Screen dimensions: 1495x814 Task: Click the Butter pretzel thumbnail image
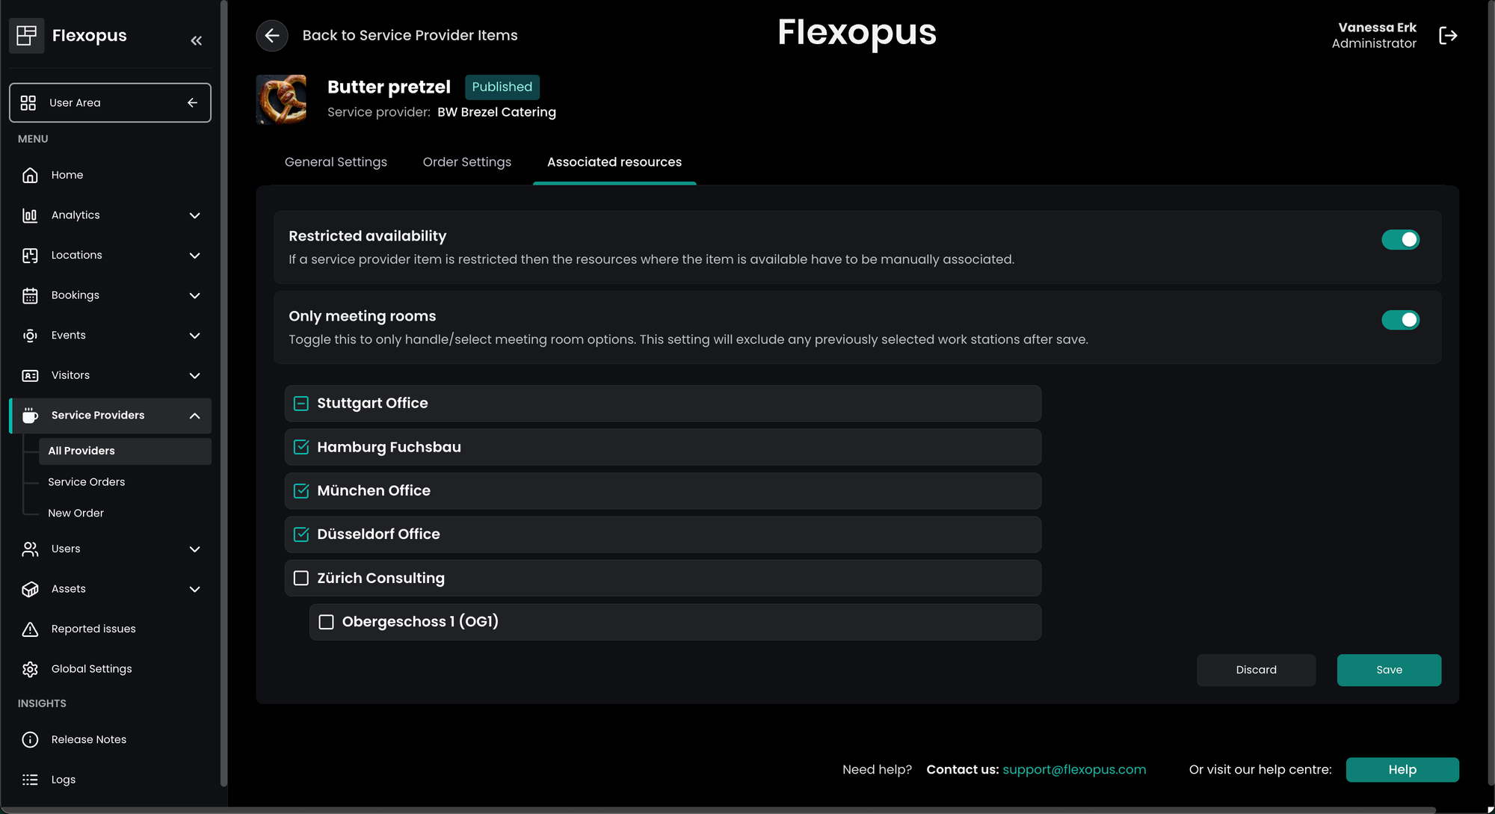282,99
